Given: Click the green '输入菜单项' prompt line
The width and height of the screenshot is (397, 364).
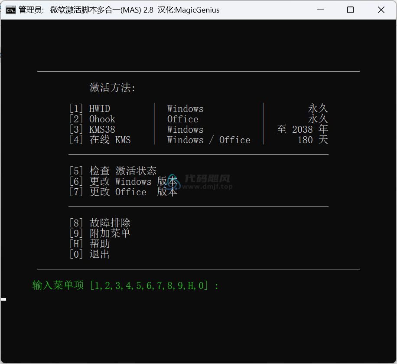Looking at the screenshot, I should pyautogui.click(x=125, y=285).
